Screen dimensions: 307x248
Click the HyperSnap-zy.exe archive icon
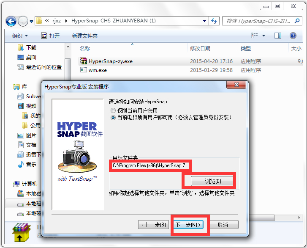click(x=84, y=61)
